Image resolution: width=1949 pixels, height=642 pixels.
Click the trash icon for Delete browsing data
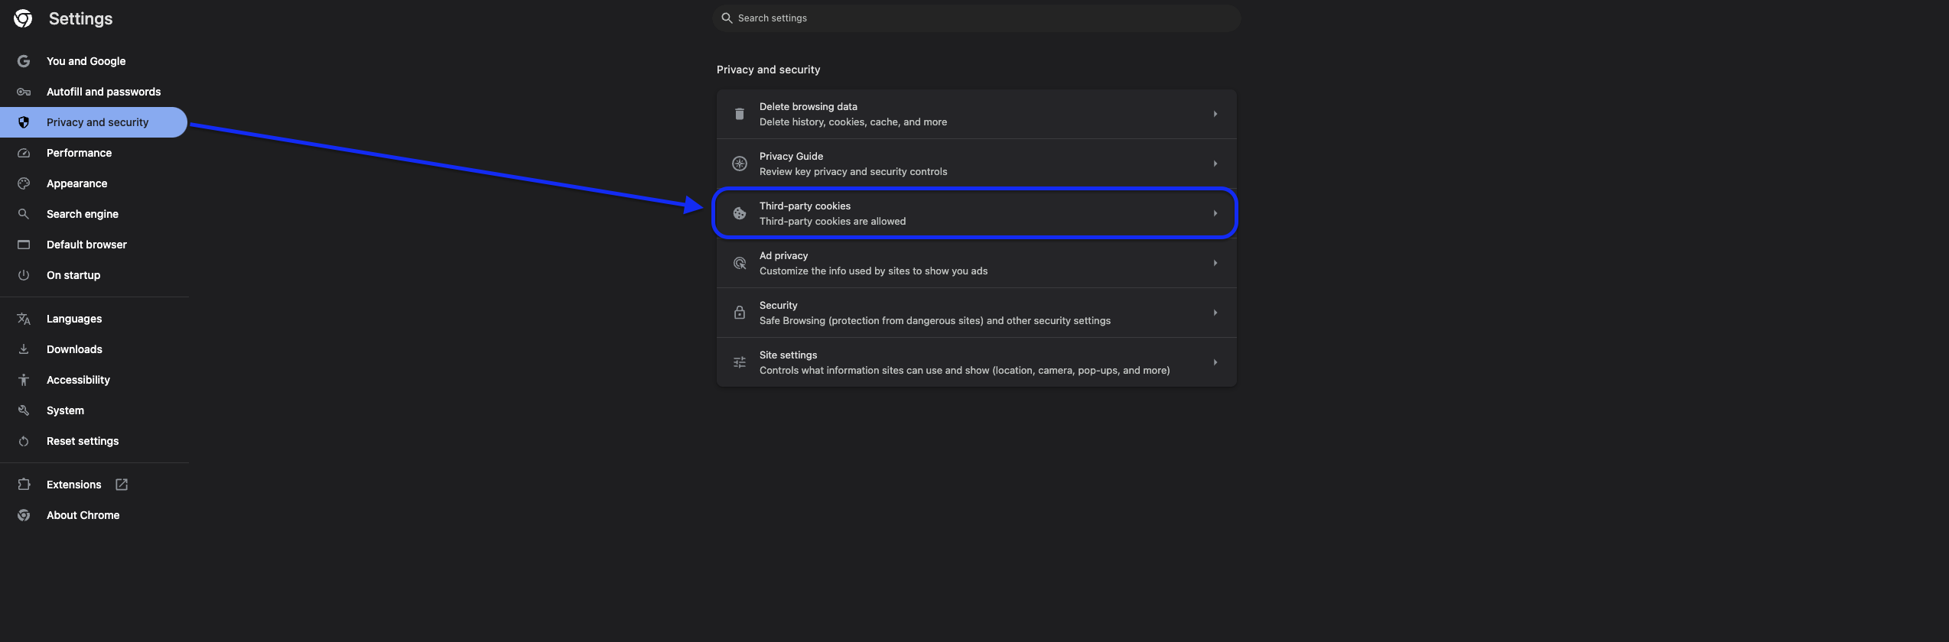(739, 114)
